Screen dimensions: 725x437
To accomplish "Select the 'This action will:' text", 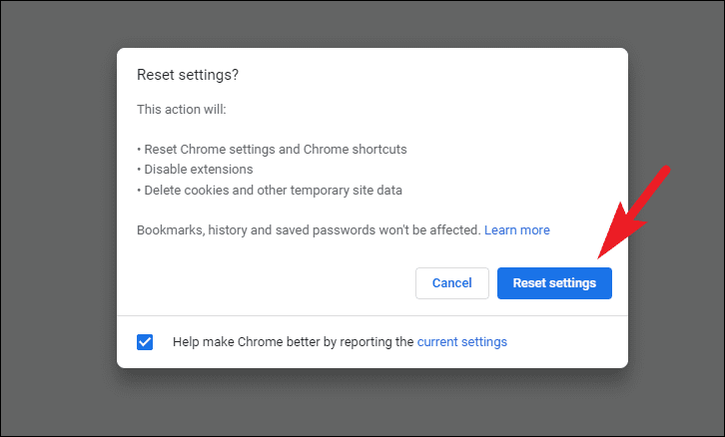I will pyautogui.click(x=182, y=110).
